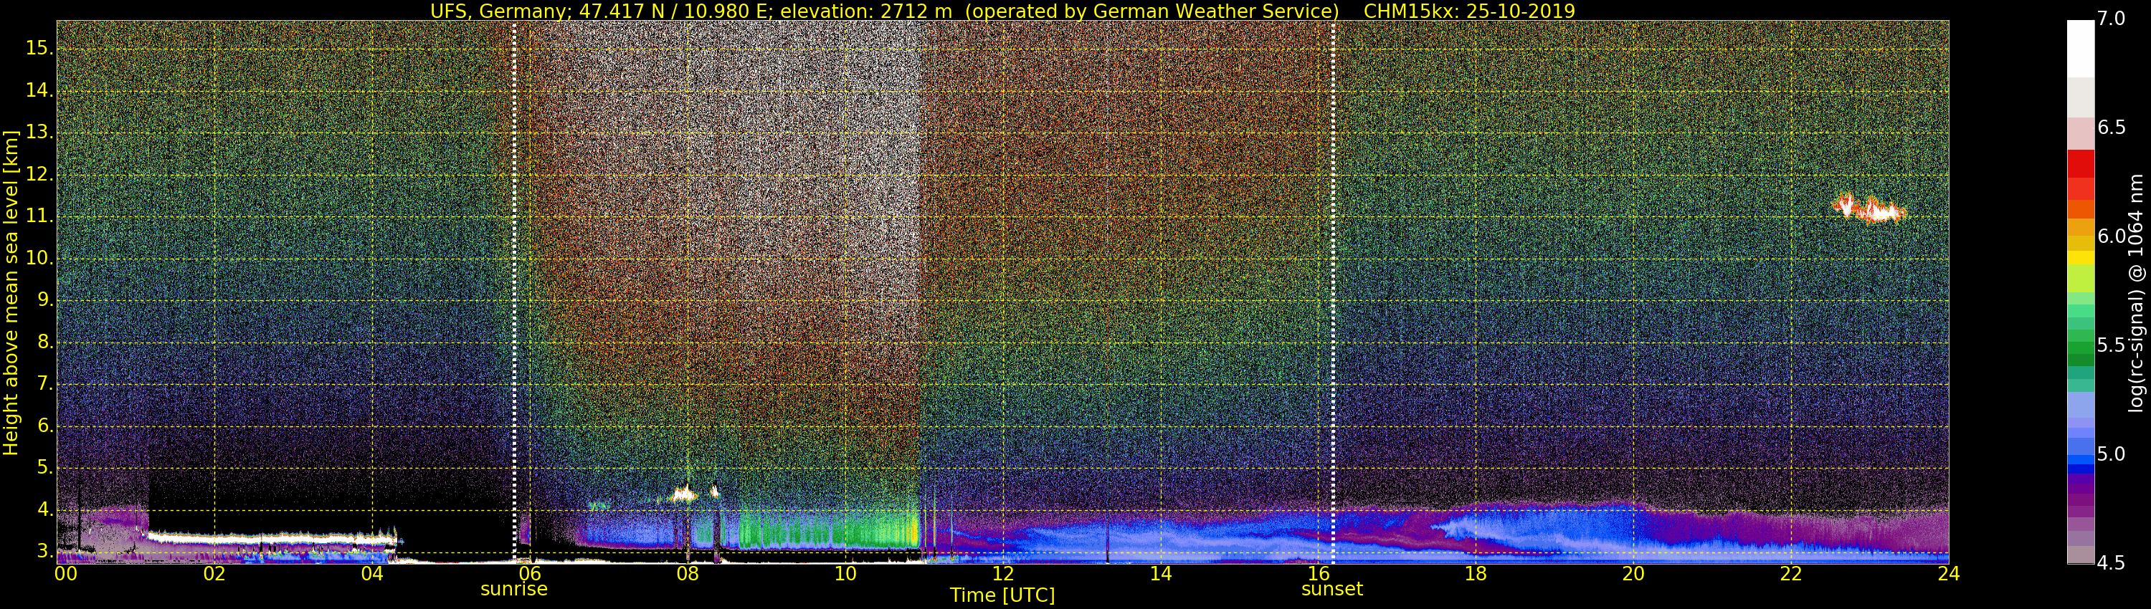
Task: Click colorbar value label 6.0
Action: tap(2111, 236)
